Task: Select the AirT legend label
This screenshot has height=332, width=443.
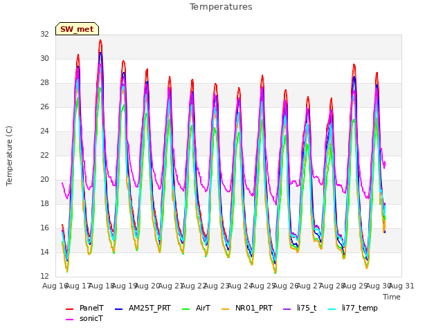Action: 203,308
